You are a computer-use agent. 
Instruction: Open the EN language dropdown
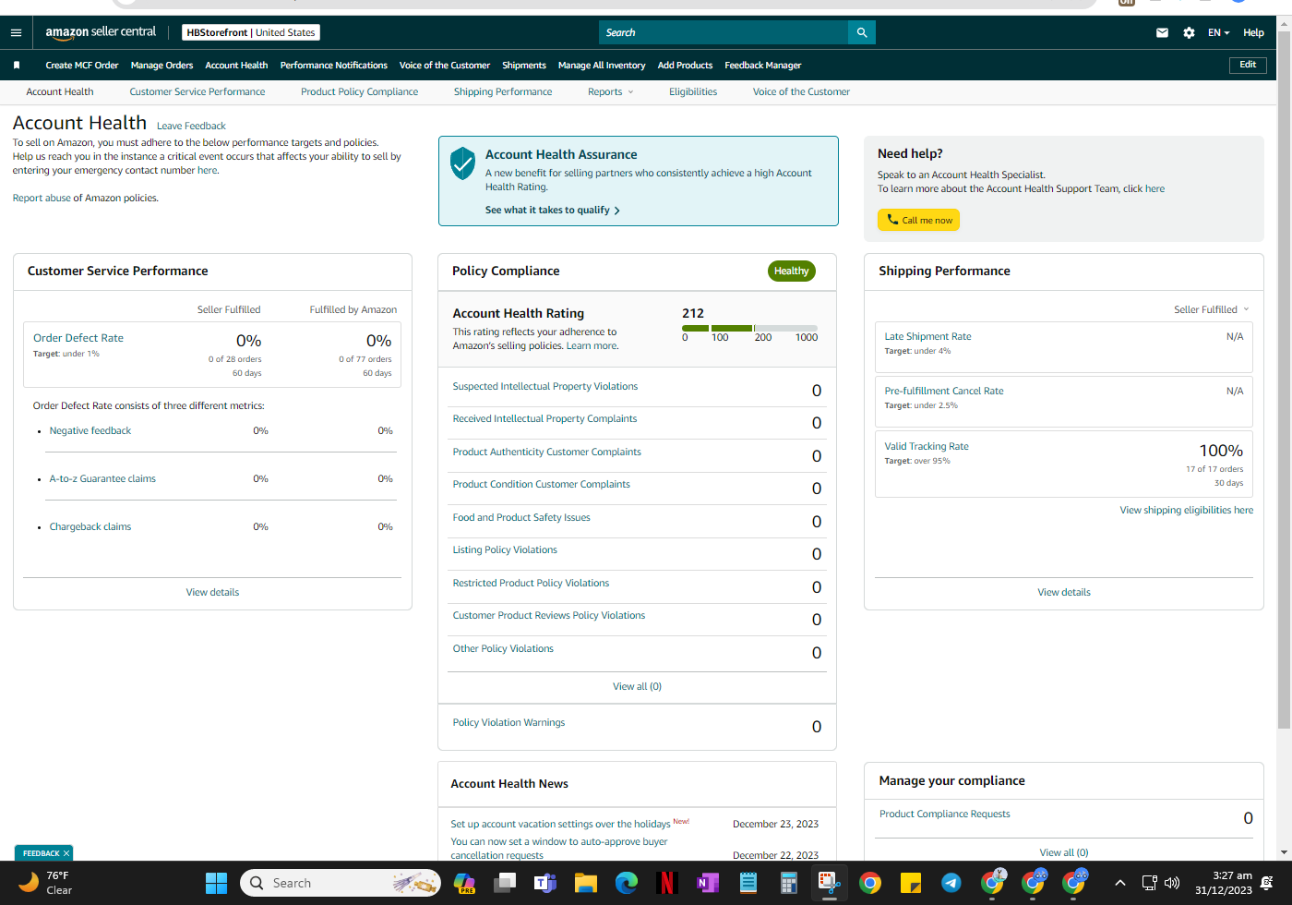1218,32
